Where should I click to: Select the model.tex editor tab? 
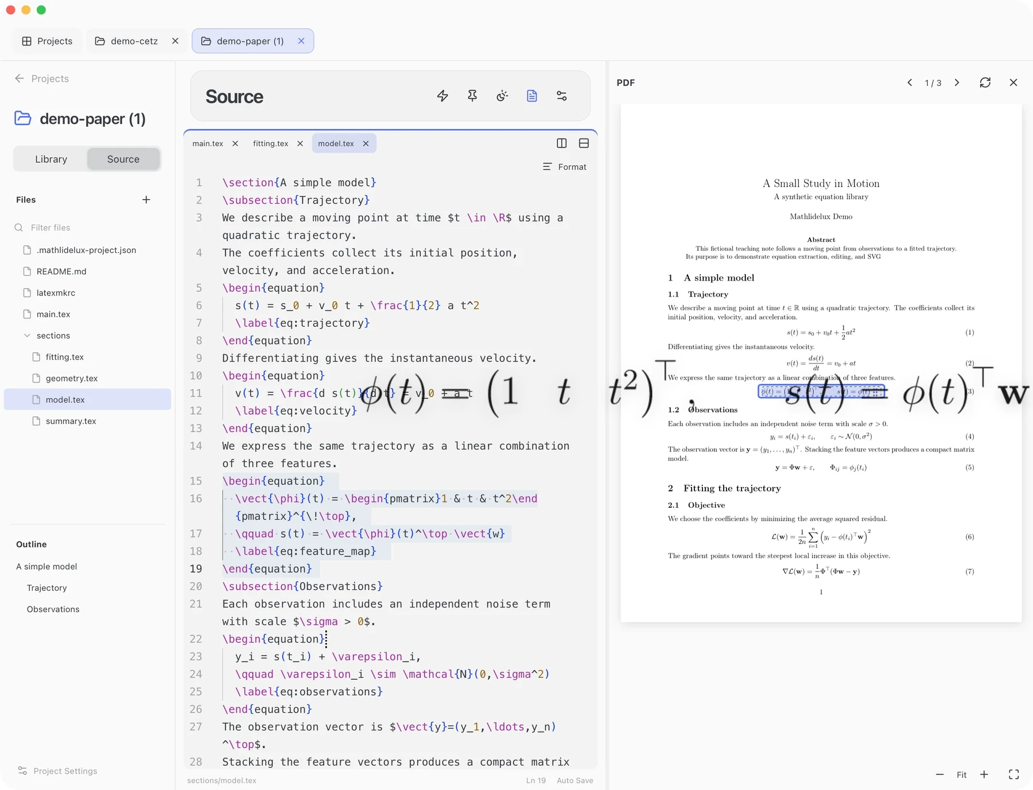[336, 143]
